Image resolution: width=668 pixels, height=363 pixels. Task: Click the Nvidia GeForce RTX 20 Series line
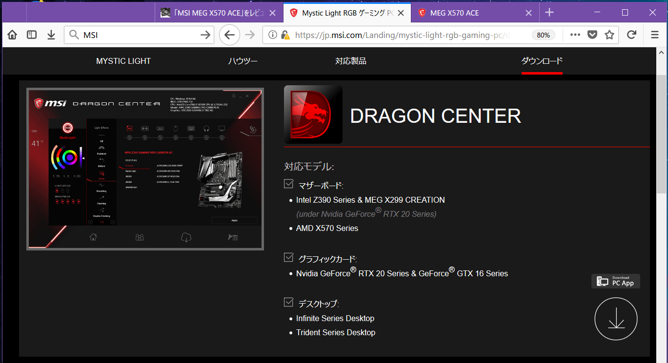tap(402, 273)
